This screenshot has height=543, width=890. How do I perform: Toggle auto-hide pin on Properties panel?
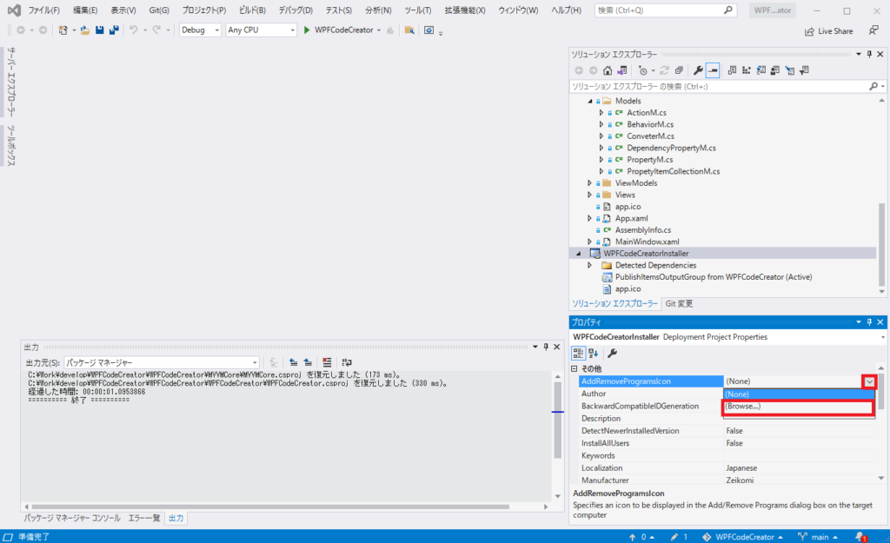(869, 322)
